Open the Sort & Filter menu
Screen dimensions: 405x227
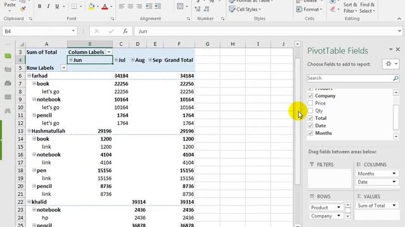click(350, 8)
